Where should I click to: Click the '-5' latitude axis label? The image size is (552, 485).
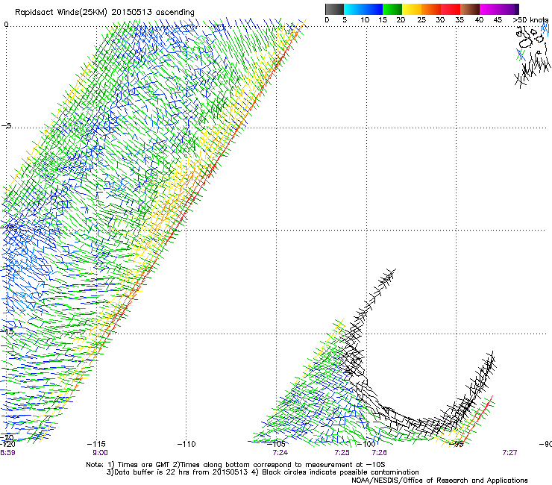click(7, 125)
